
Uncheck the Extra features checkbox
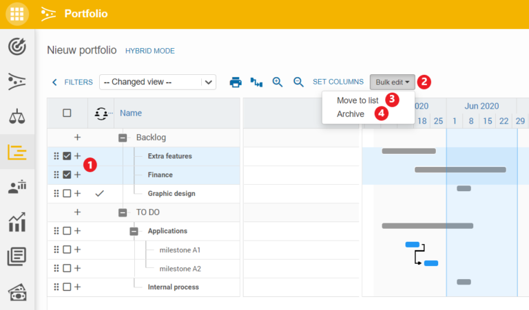(67, 156)
